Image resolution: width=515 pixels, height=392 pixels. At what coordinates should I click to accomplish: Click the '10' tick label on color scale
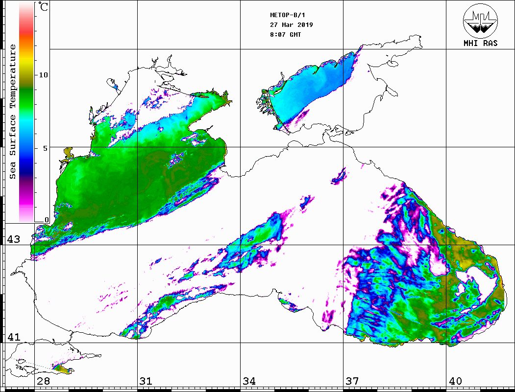[x=43, y=75]
